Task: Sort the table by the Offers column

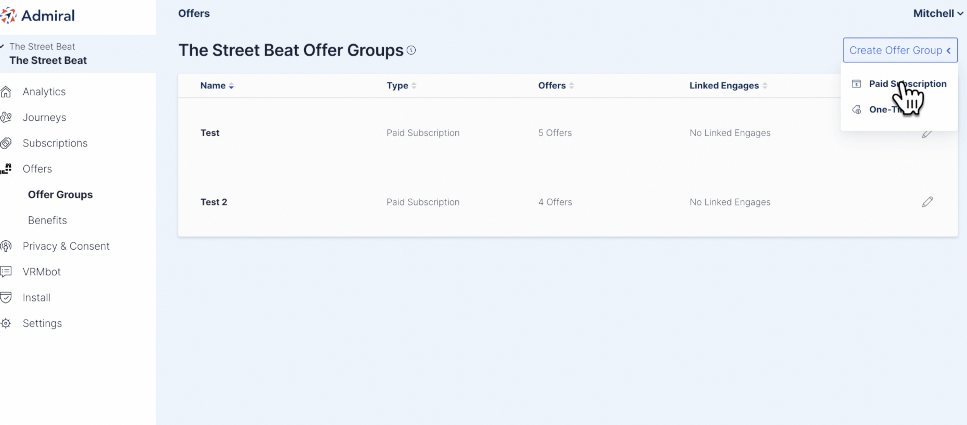Action: point(556,86)
